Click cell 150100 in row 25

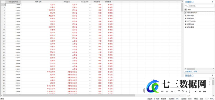pyautogui.click(x=13, y=72)
